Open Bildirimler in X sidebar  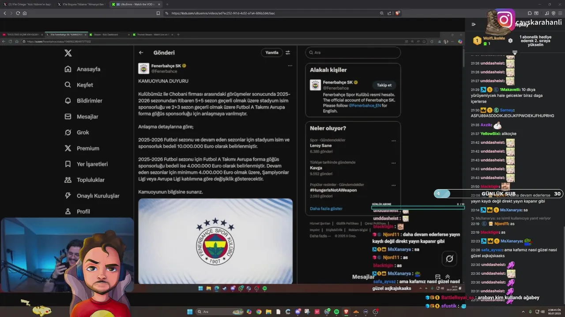[83, 101]
